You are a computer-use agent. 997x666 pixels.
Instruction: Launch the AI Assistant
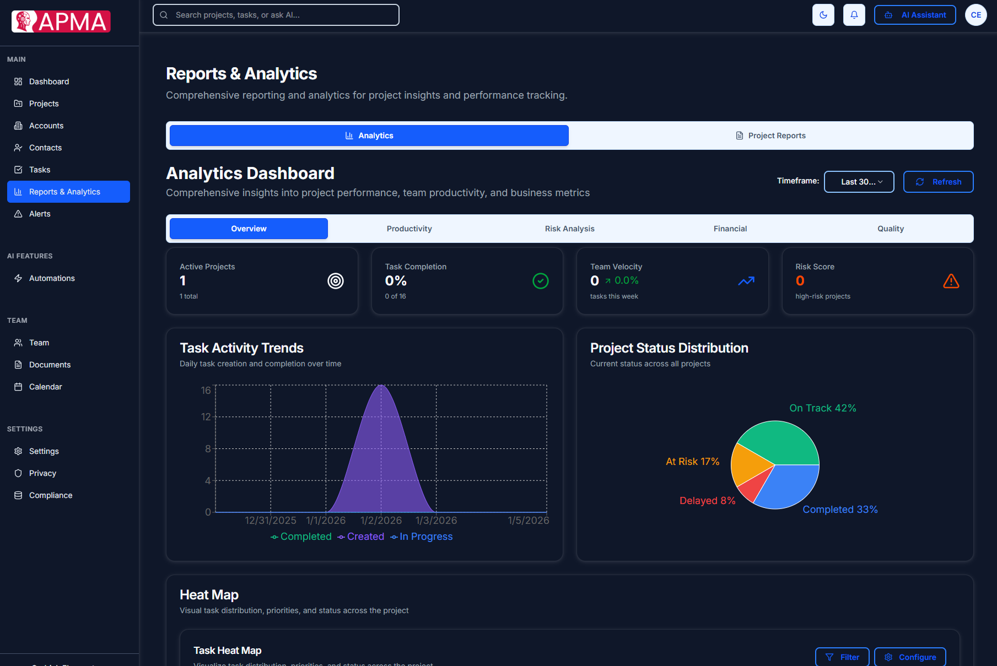tap(914, 15)
